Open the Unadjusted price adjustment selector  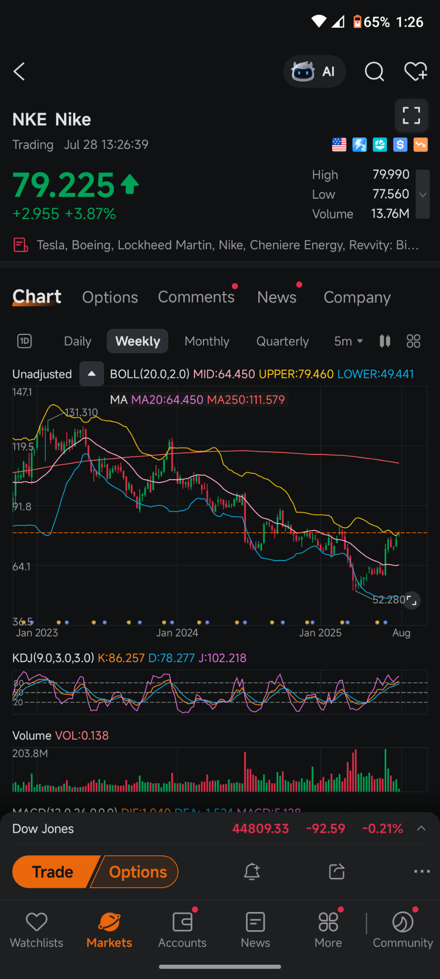click(42, 374)
